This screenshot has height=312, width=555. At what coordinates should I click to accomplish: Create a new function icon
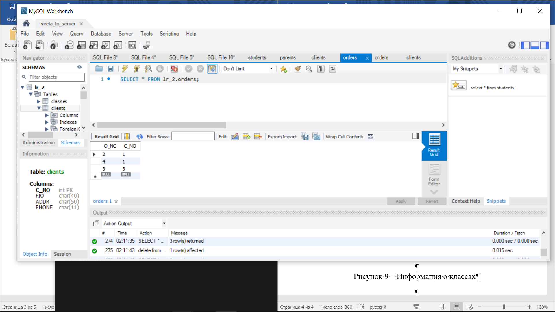pos(118,45)
